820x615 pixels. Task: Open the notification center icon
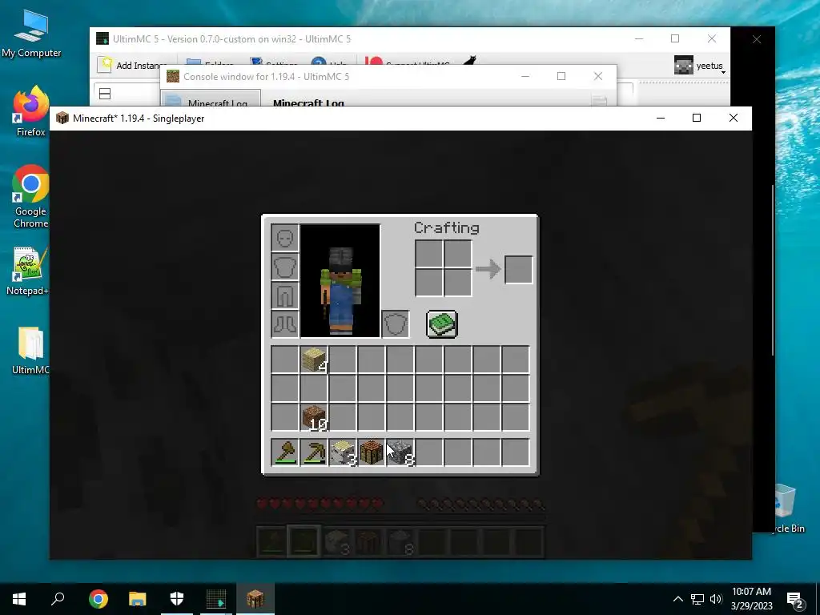click(794, 599)
